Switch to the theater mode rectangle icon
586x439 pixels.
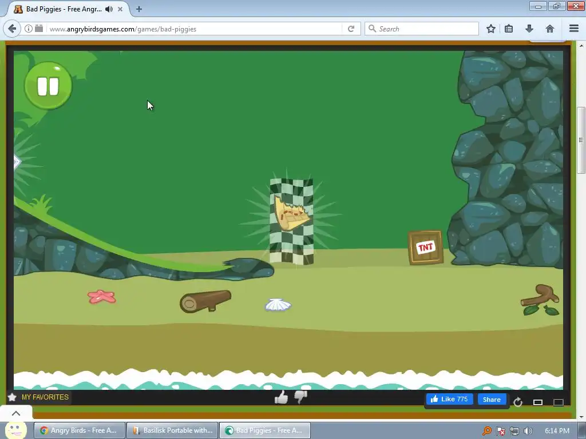pyautogui.click(x=538, y=402)
